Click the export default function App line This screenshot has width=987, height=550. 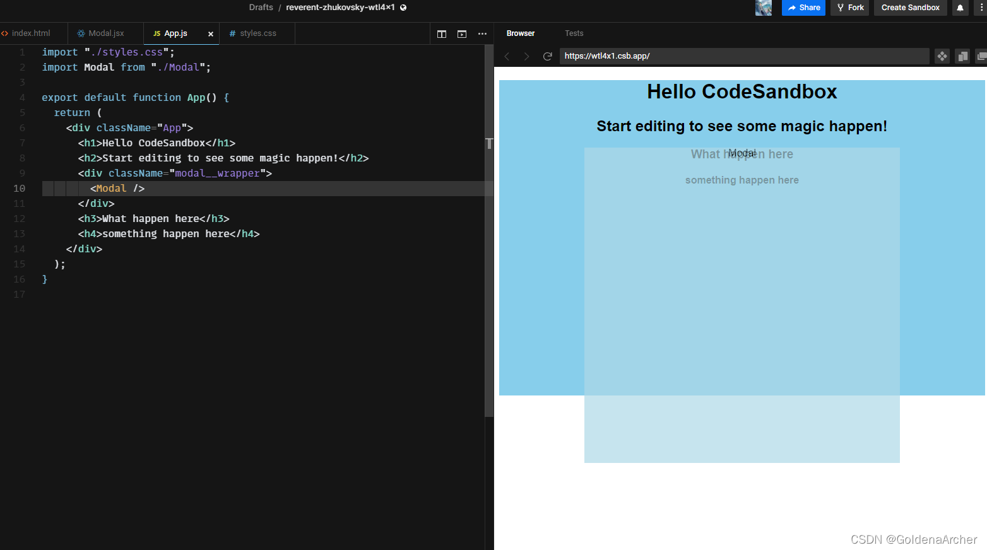pos(136,98)
